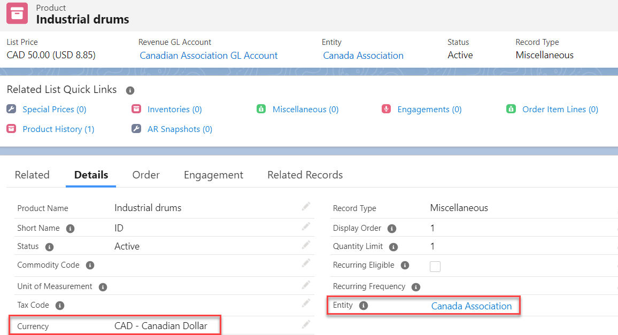
Task: Click info icon next to Commodity Code
Action: (90, 266)
